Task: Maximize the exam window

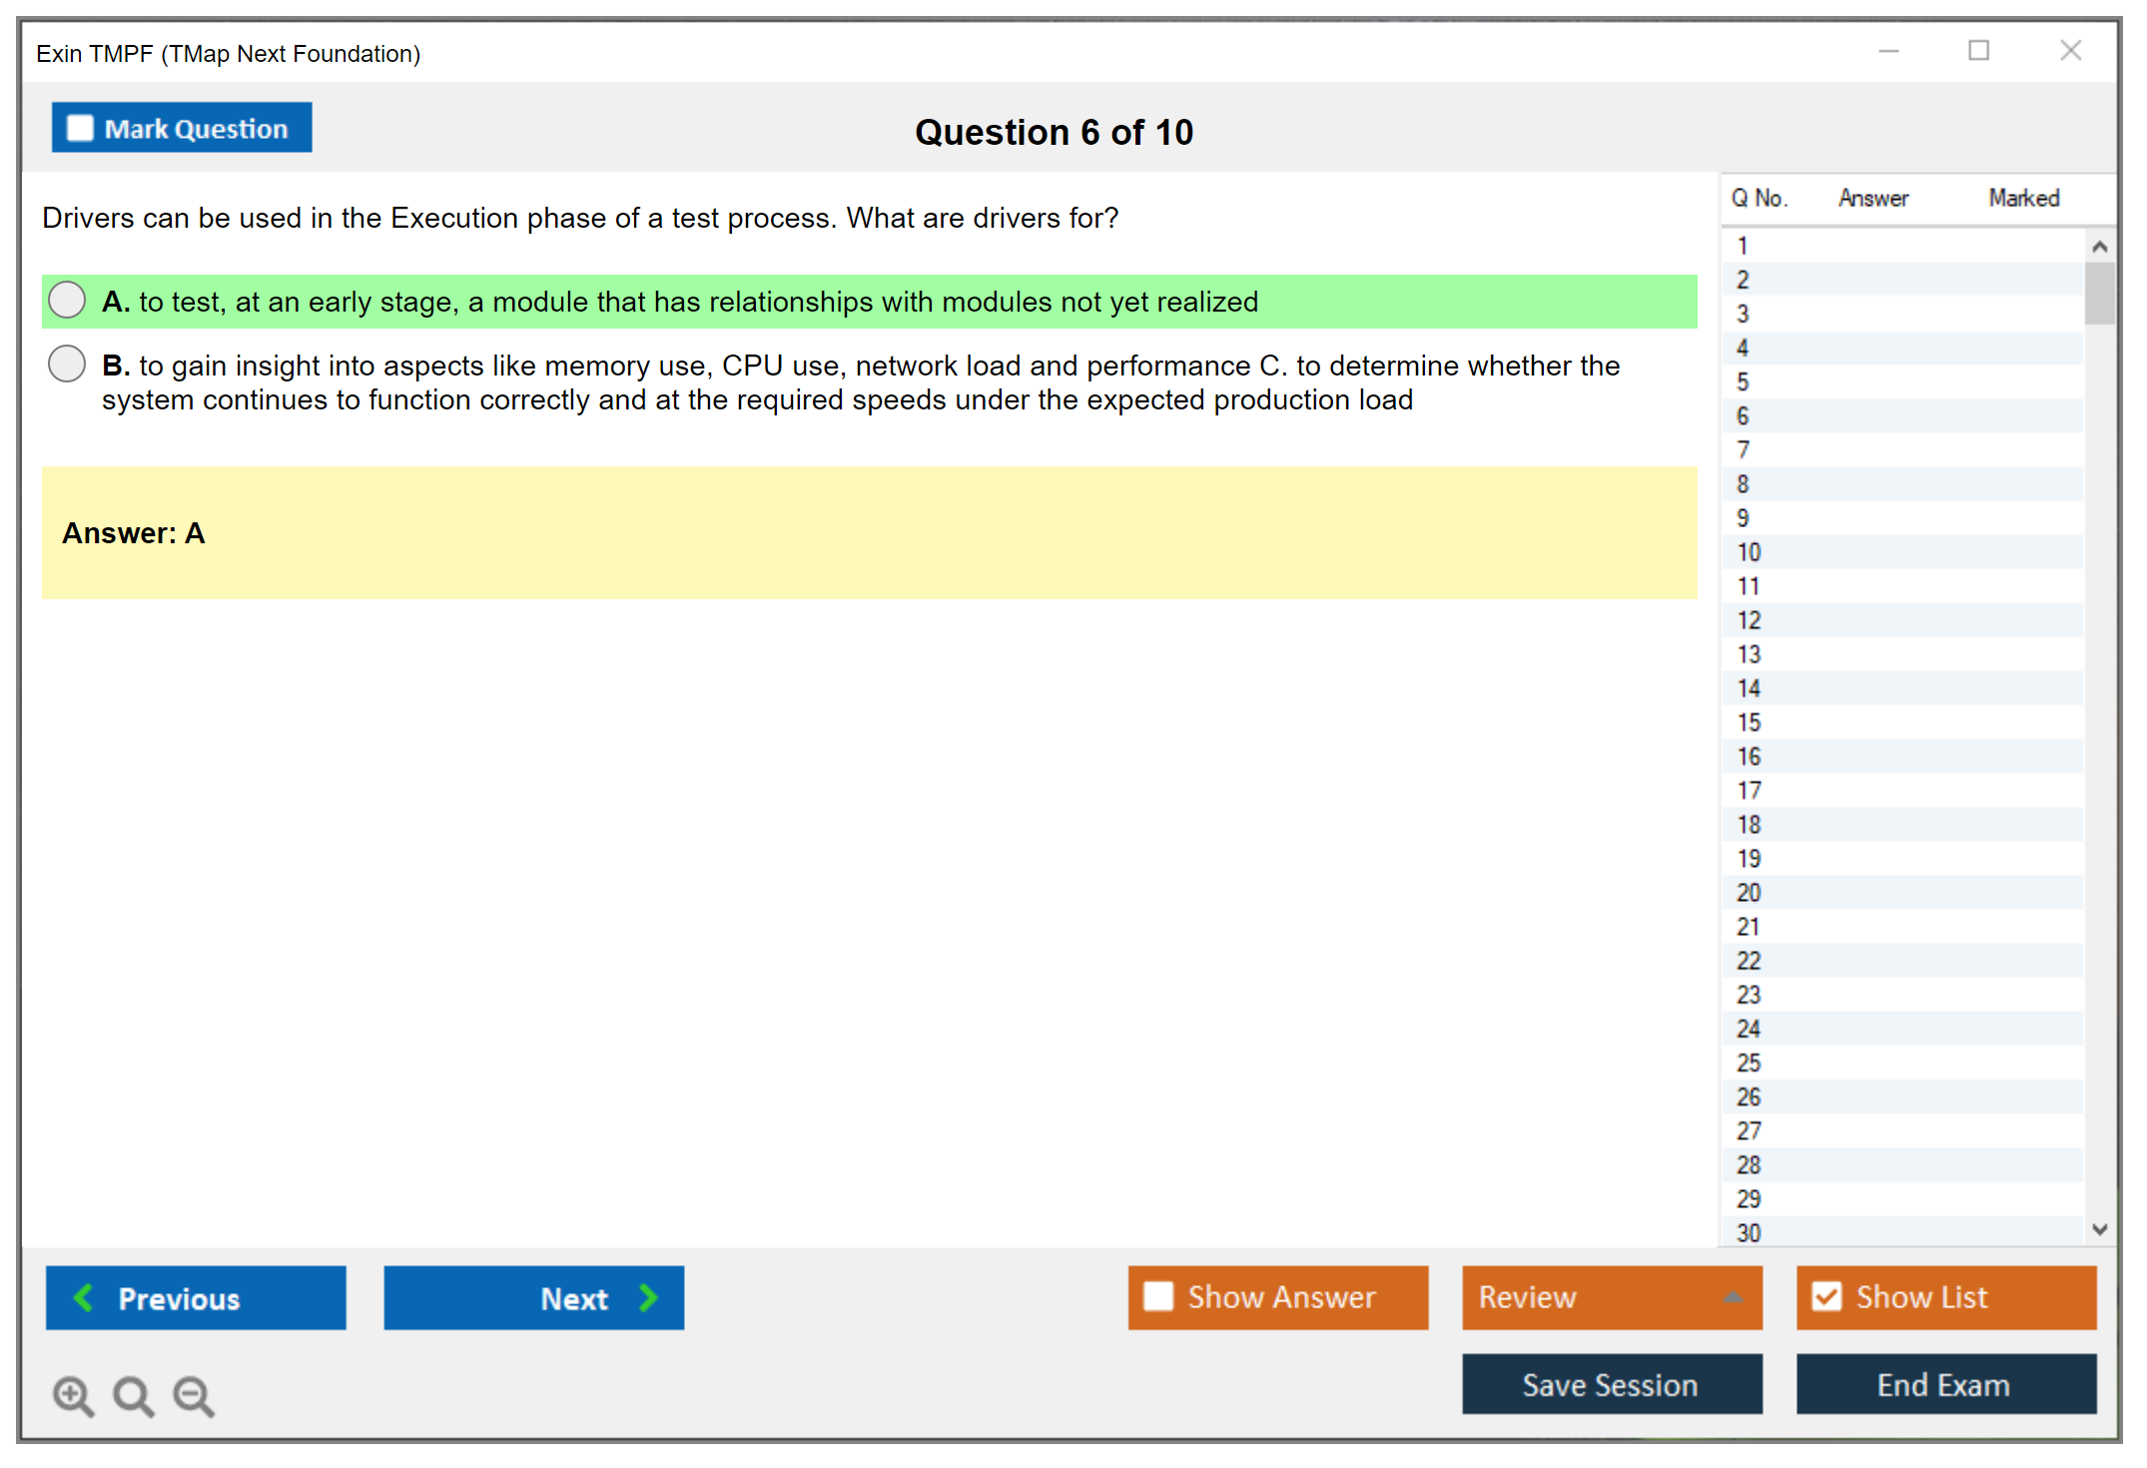Action: [x=1978, y=51]
